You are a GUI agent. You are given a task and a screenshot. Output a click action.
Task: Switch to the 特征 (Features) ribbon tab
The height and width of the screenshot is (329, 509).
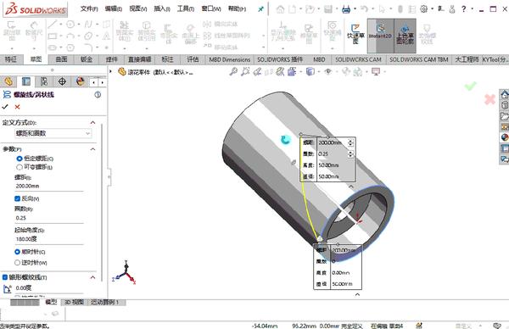point(11,59)
